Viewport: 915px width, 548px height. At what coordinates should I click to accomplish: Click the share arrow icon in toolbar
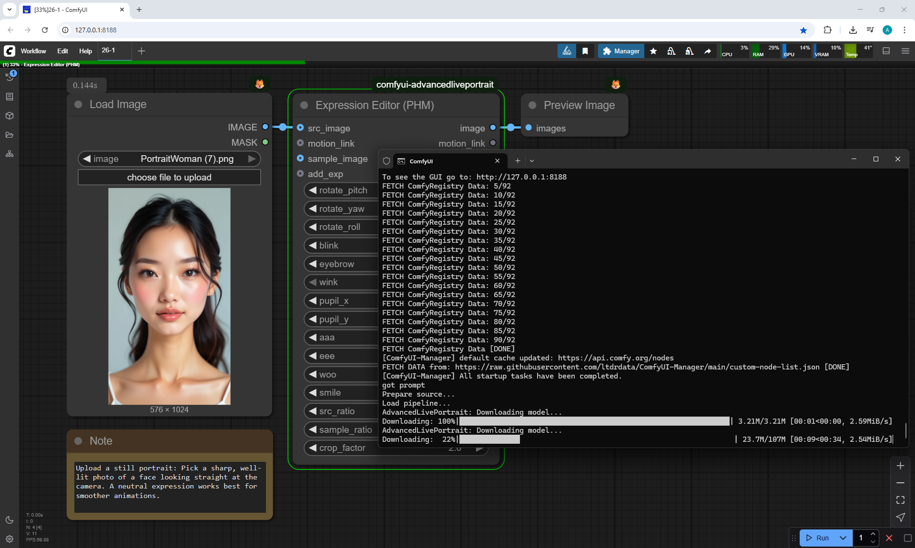pos(708,51)
